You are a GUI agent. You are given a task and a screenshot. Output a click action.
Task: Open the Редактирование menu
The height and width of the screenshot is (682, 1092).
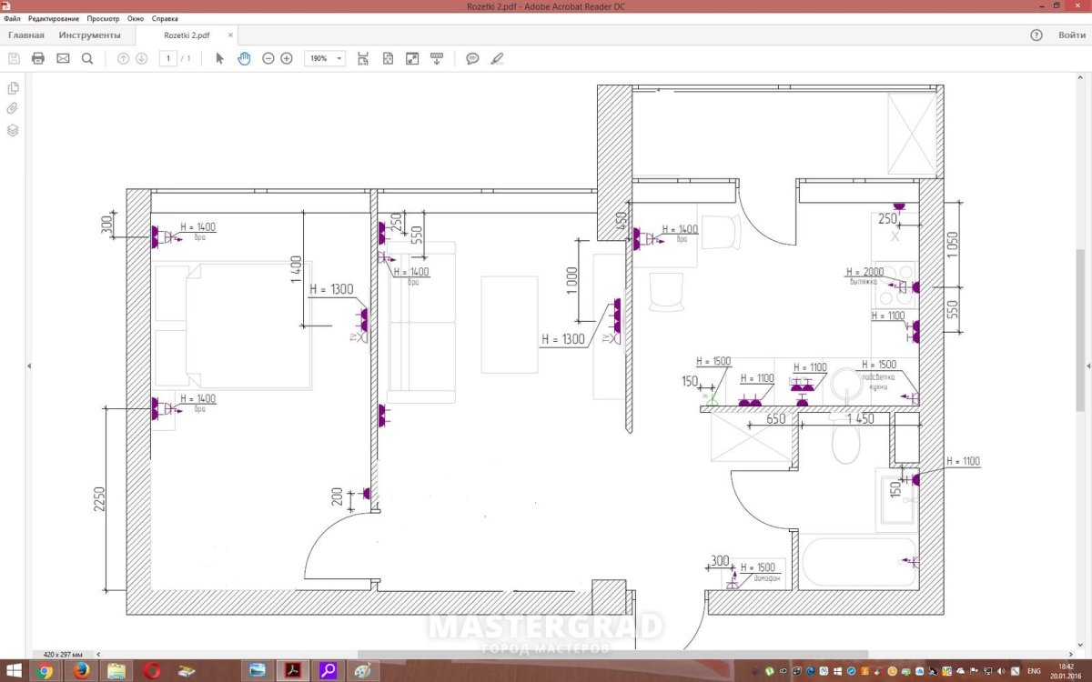pos(55,18)
